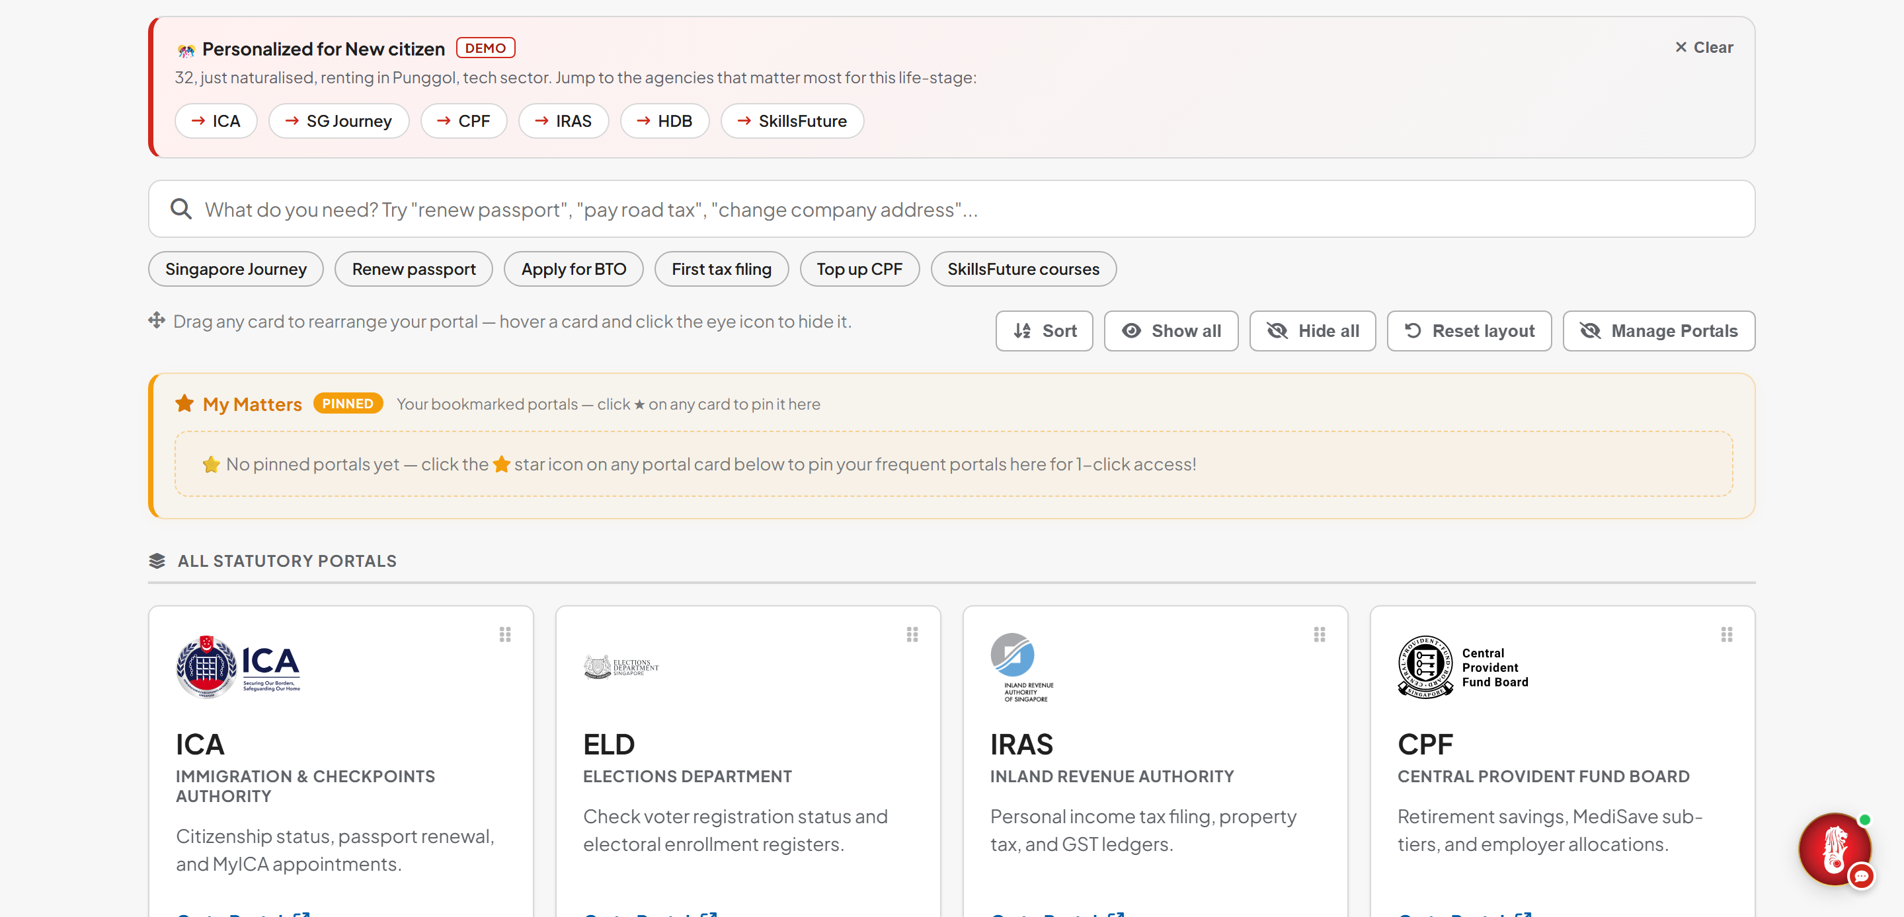Click the IRAS logo image

1022,667
